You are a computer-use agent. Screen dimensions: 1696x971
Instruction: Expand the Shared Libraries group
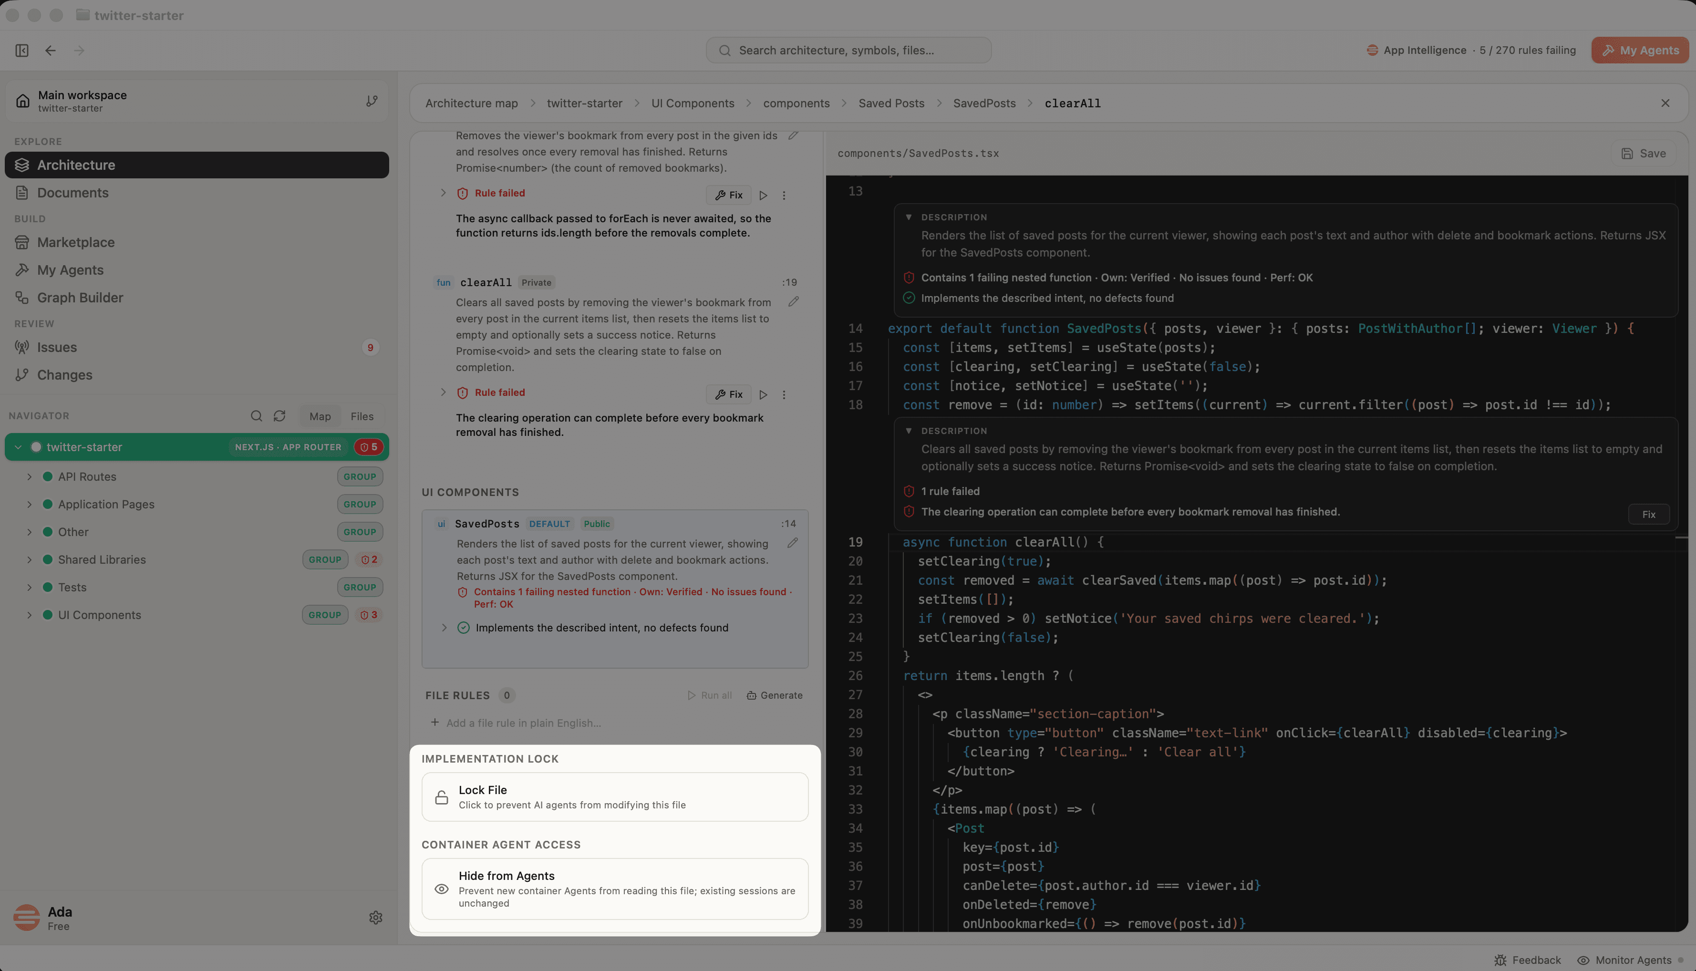pos(30,559)
